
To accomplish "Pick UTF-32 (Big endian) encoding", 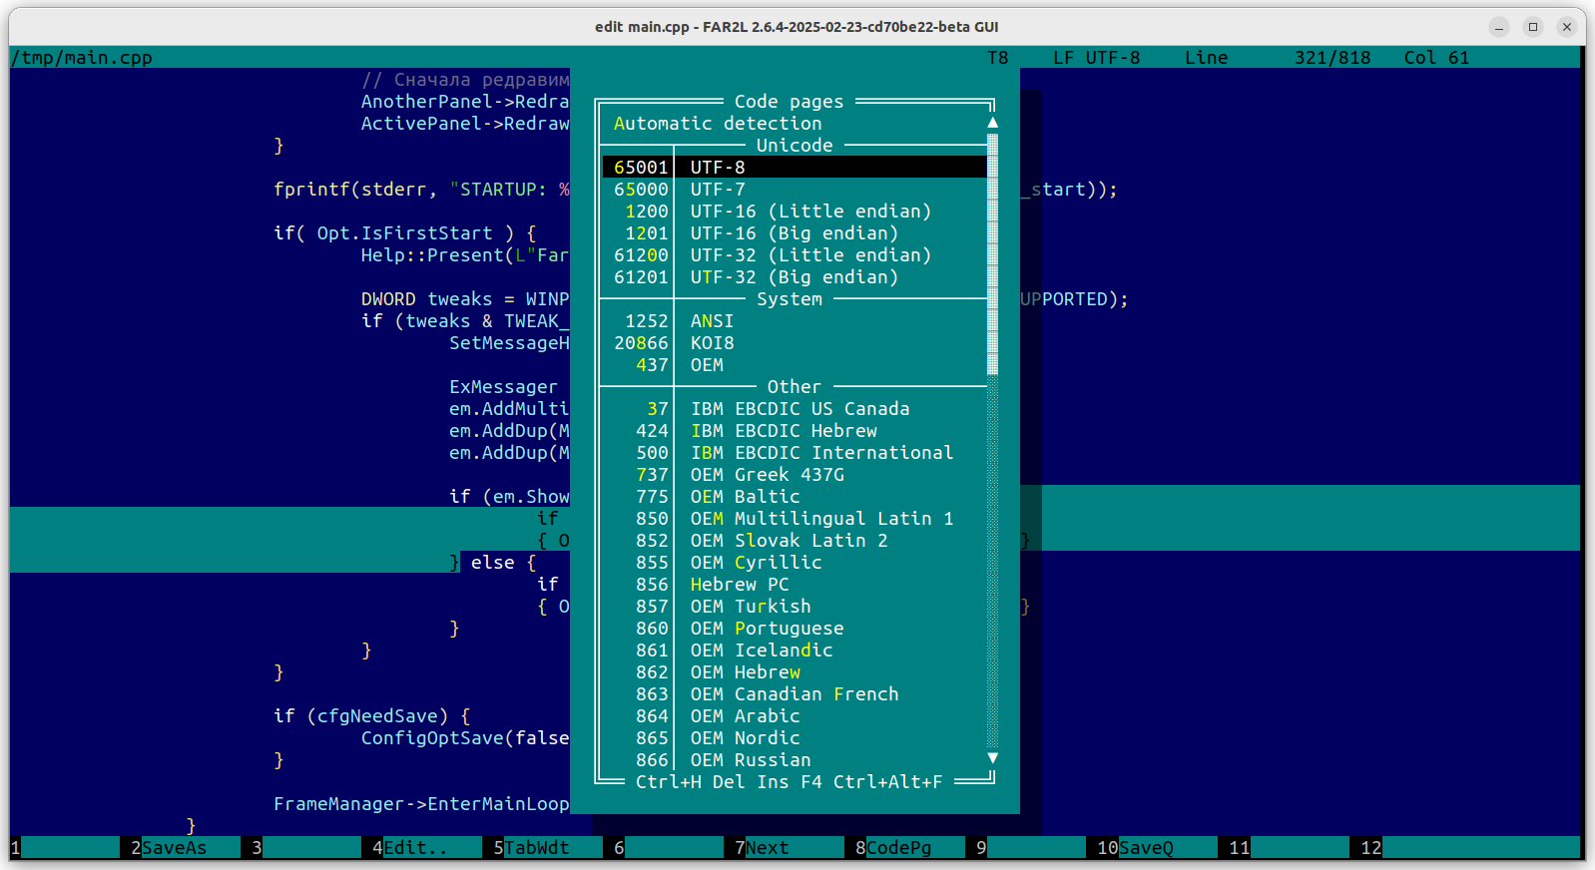I will click(794, 277).
